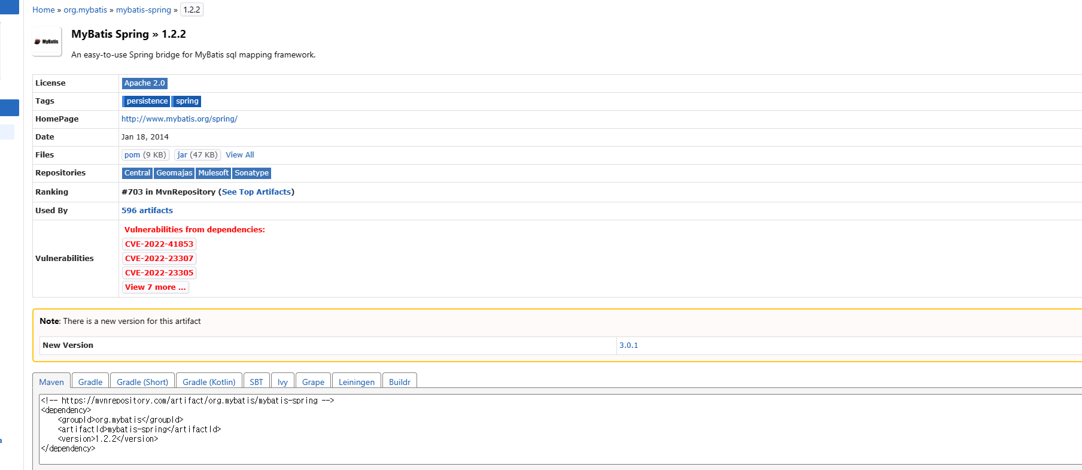Switch to the Buildr tab
Screen dimensions: 1082x470
point(400,381)
